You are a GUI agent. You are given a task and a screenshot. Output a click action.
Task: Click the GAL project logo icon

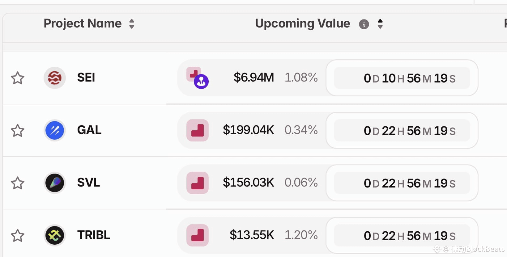coord(55,130)
